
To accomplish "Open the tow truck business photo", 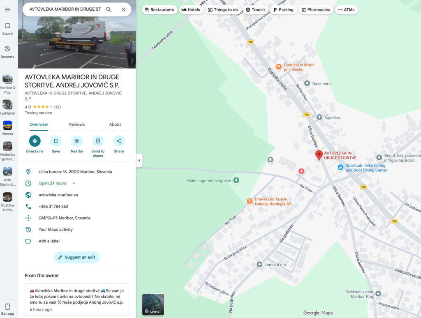I will click(x=77, y=41).
